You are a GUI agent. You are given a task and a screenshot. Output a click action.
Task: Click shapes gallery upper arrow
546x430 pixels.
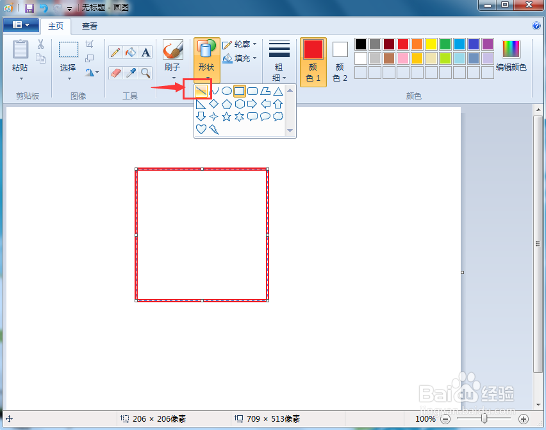point(290,90)
